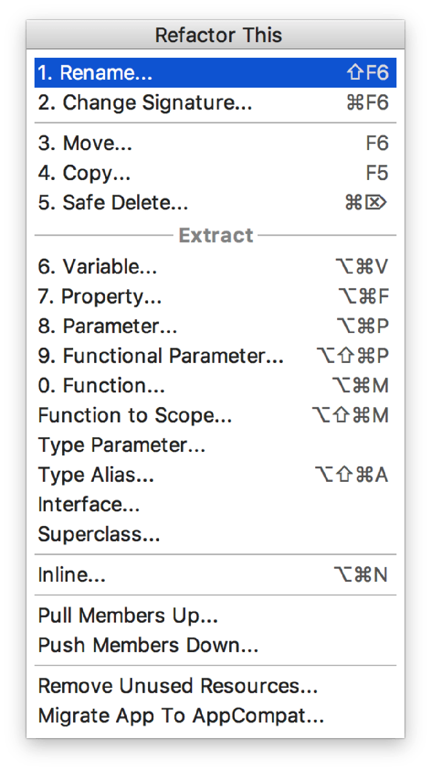Select Migrate App To AppCompat

tap(181, 716)
